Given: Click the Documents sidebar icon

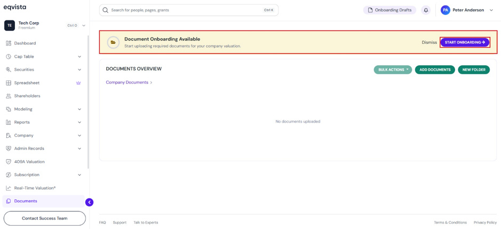Looking at the screenshot, I should (x=9, y=201).
